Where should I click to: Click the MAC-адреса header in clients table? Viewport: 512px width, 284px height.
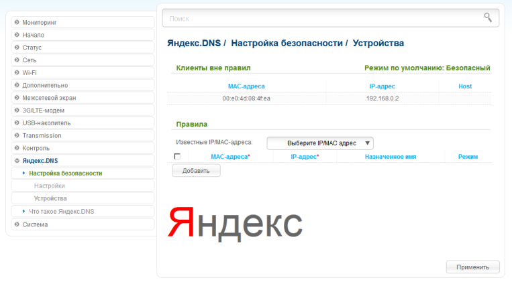tap(246, 86)
